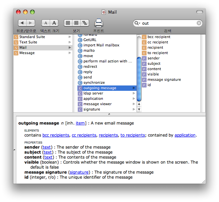Expand arrow beside Text Suite

point(70,42)
